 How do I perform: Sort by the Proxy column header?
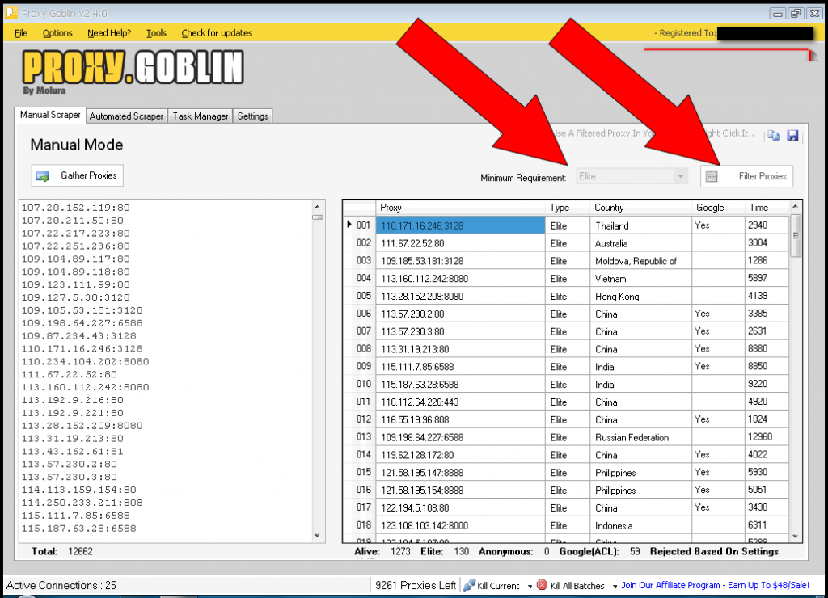[460, 208]
